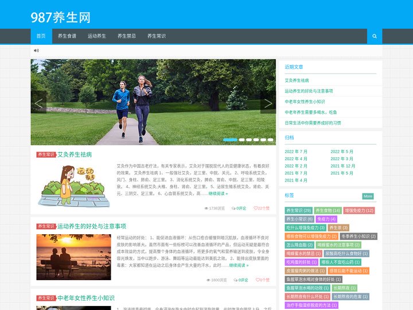413x310 pixels.
Task: Click the speaker announcement icon
Action: coord(36,51)
